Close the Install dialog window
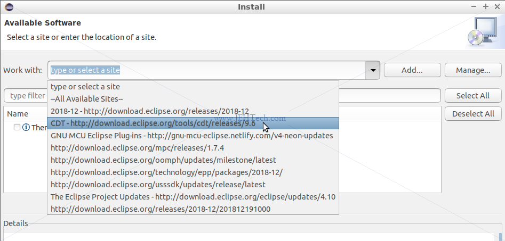The width and height of the screenshot is (505, 241). [x=498, y=7]
